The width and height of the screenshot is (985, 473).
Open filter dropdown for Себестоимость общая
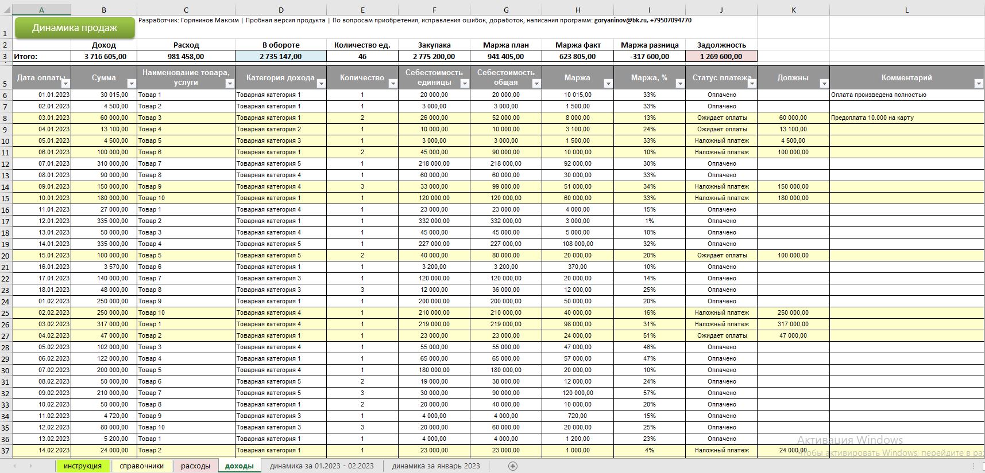pos(536,84)
